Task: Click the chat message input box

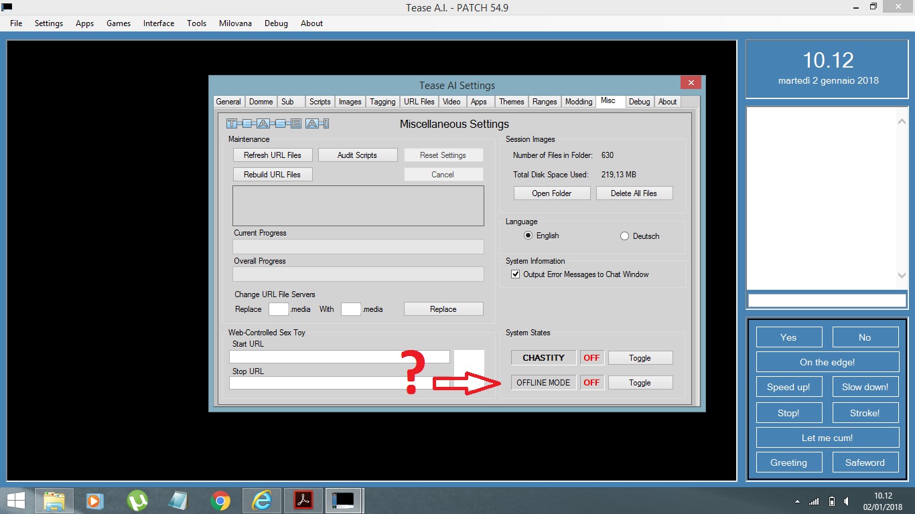Action: pos(827,301)
